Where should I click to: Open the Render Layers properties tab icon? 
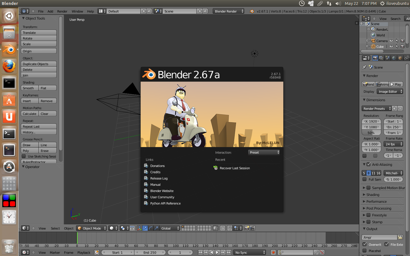[381, 58]
